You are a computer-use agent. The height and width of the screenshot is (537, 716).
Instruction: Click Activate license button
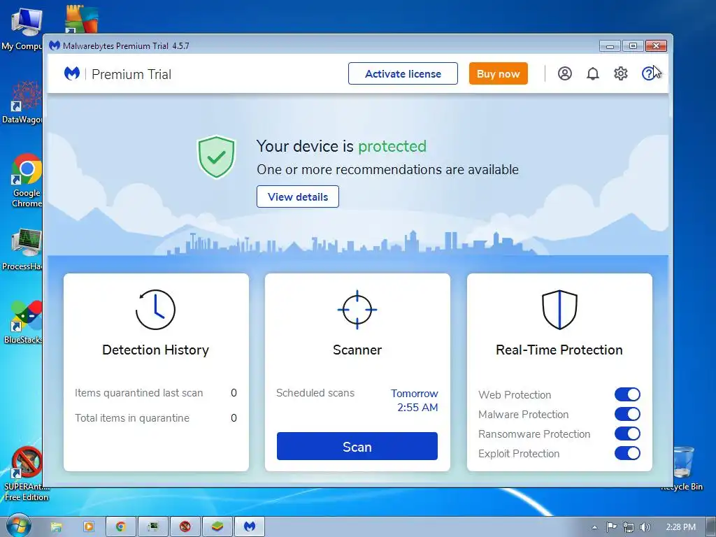tap(403, 73)
